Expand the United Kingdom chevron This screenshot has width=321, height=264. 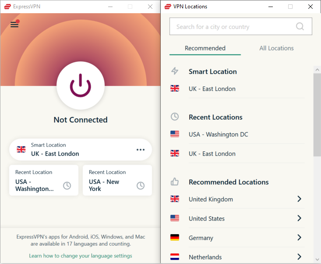coord(299,199)
